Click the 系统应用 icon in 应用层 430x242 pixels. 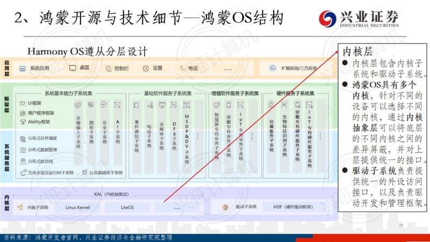23,69
